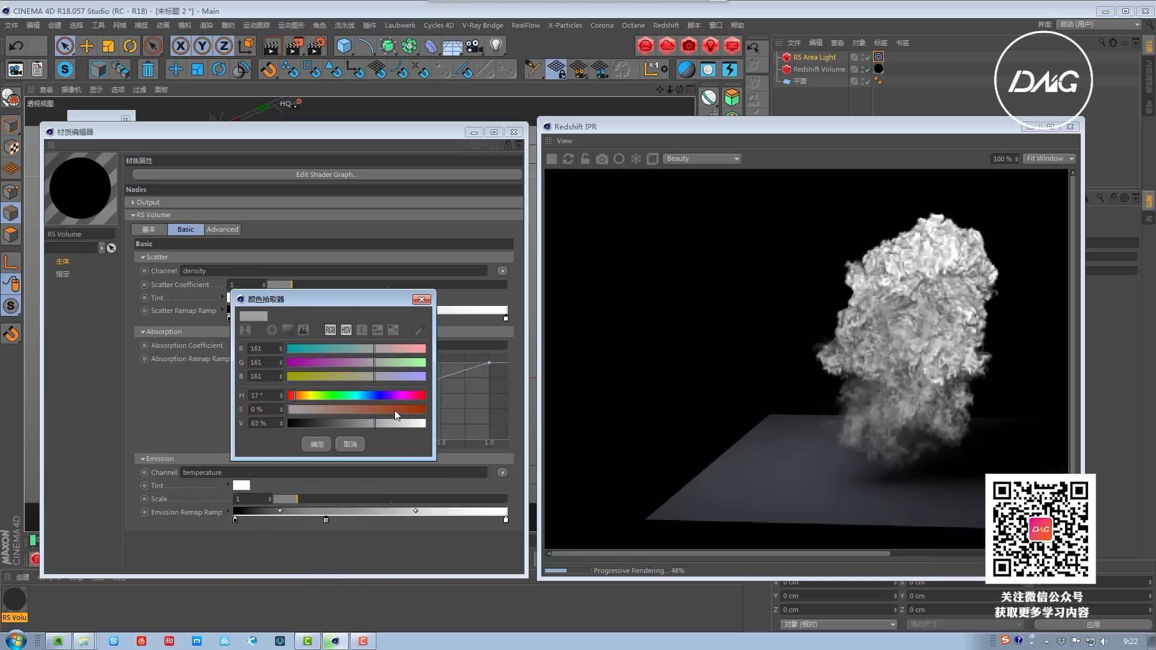Select the eyedropper tool in color picker
The height and width of the screenshot is (650, 1156).
pyautogui.click(x=419, y=330)
